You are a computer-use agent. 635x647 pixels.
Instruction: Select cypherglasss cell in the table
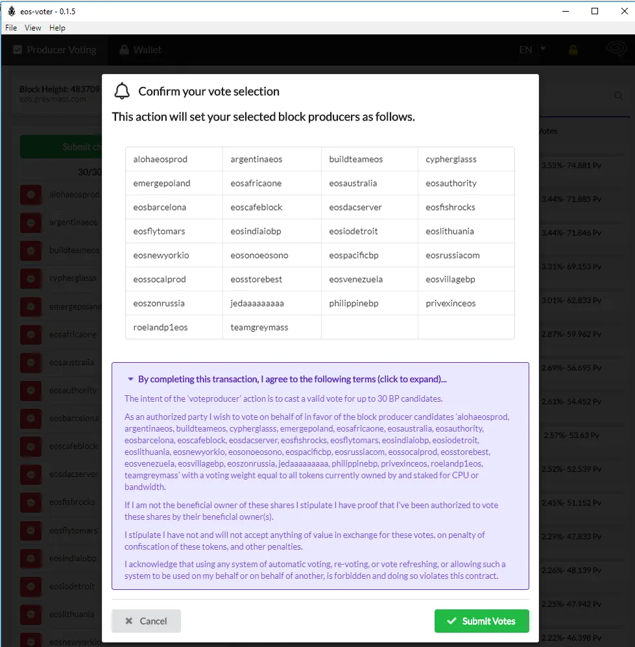click(x=466, y=159)
